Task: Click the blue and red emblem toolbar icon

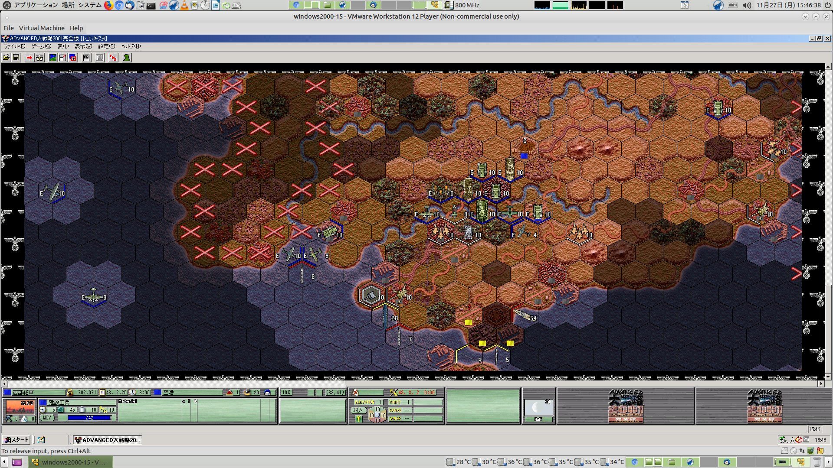Action: point(73,58)
